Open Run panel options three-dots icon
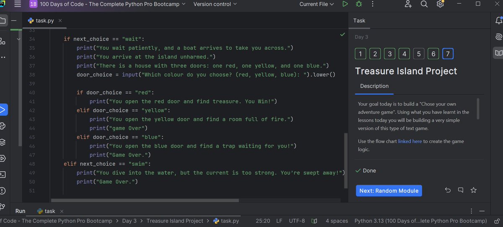 (472, 211)
